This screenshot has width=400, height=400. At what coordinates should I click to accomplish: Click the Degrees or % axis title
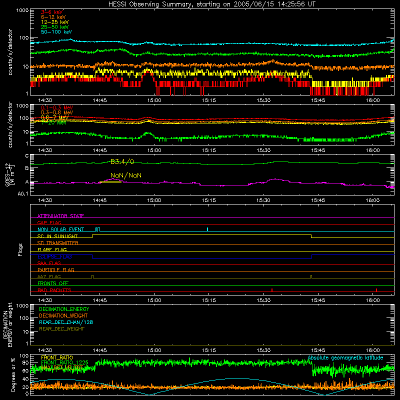click(12, 374)
